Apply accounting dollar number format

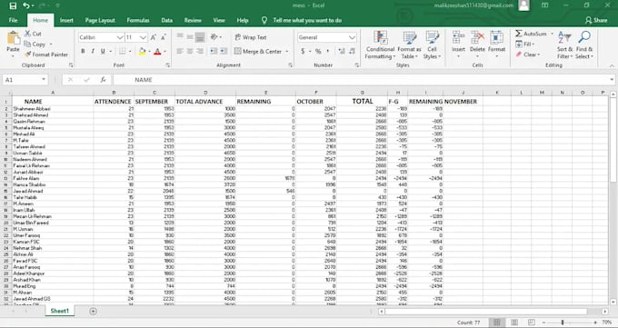click(x=303, y=51)
